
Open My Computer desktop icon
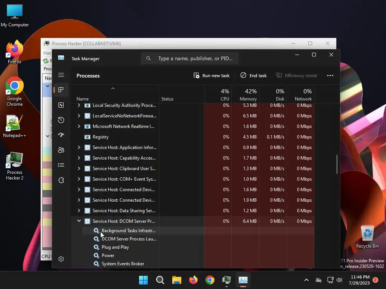click(15, 16)
